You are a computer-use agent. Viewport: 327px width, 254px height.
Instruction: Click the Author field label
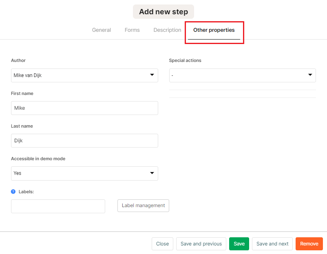[18, 60]
